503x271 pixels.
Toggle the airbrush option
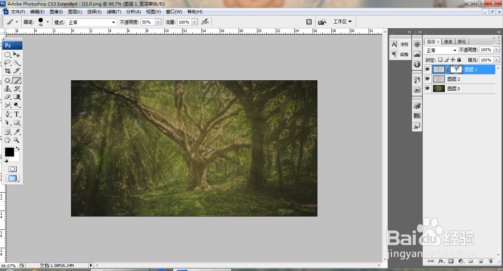(x=205, y=22)
